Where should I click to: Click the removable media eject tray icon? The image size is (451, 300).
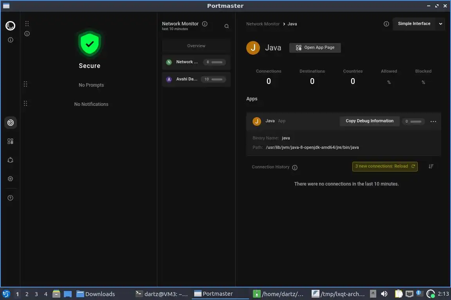click(x=373, y=294)
